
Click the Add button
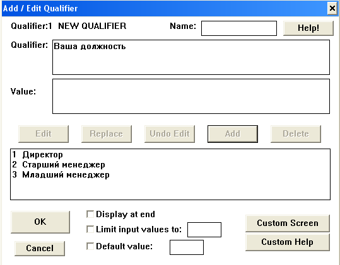pyautogui.click(x=233, y=134)
